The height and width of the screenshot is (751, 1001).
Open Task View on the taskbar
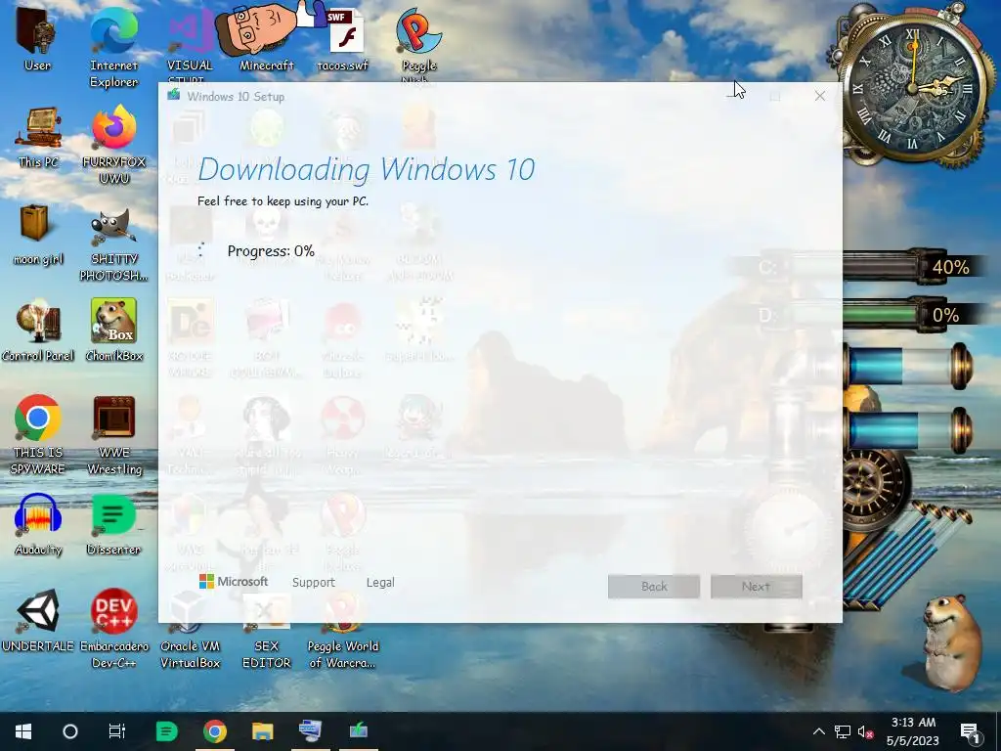[117, 731]
